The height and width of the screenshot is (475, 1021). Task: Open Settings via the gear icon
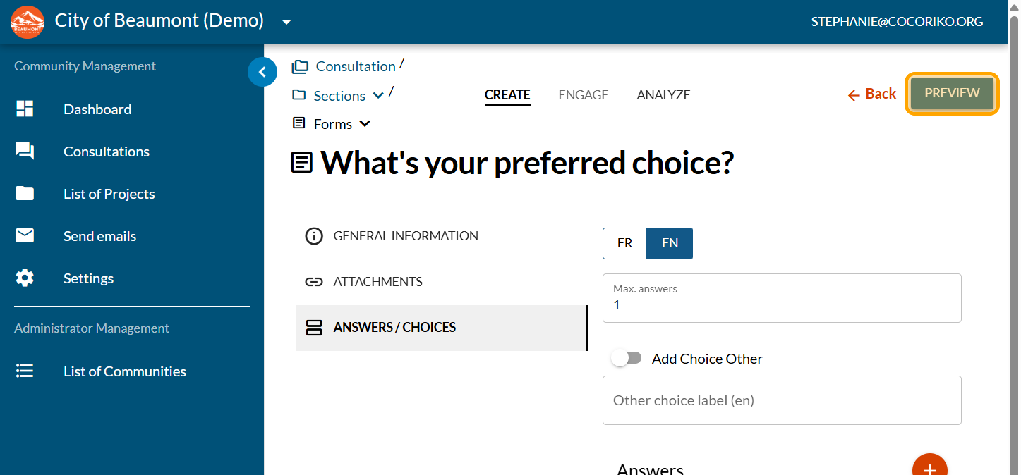25,278
